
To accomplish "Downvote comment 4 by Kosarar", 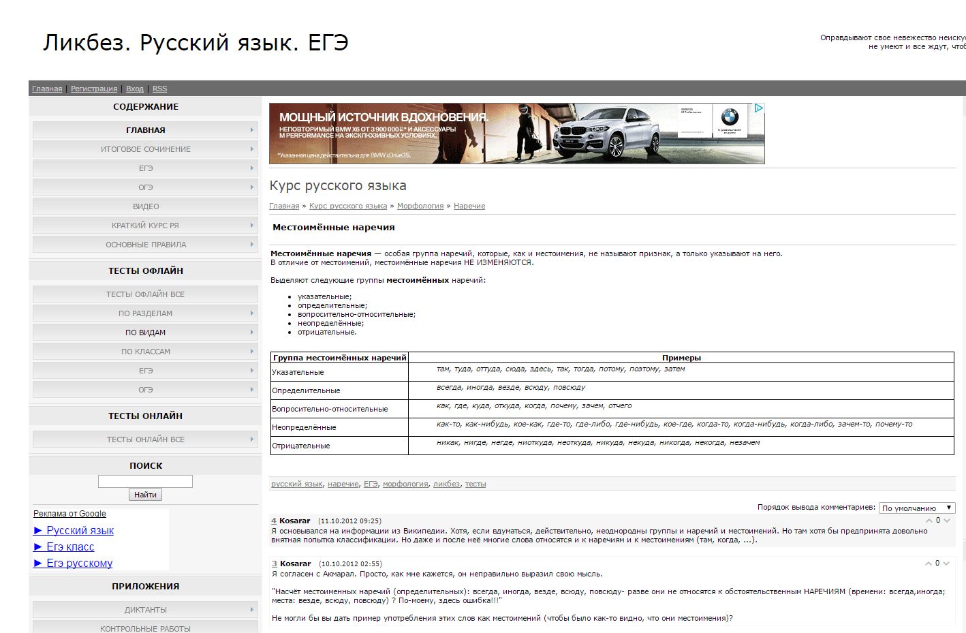I will pyautogui.click(x=947, y=521).
